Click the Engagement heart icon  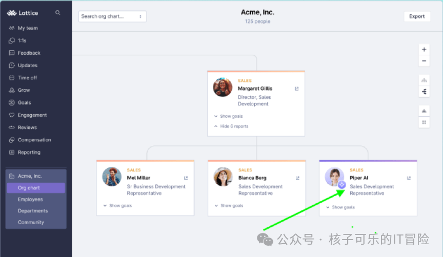pyautogui.click(x=12, y=115)
